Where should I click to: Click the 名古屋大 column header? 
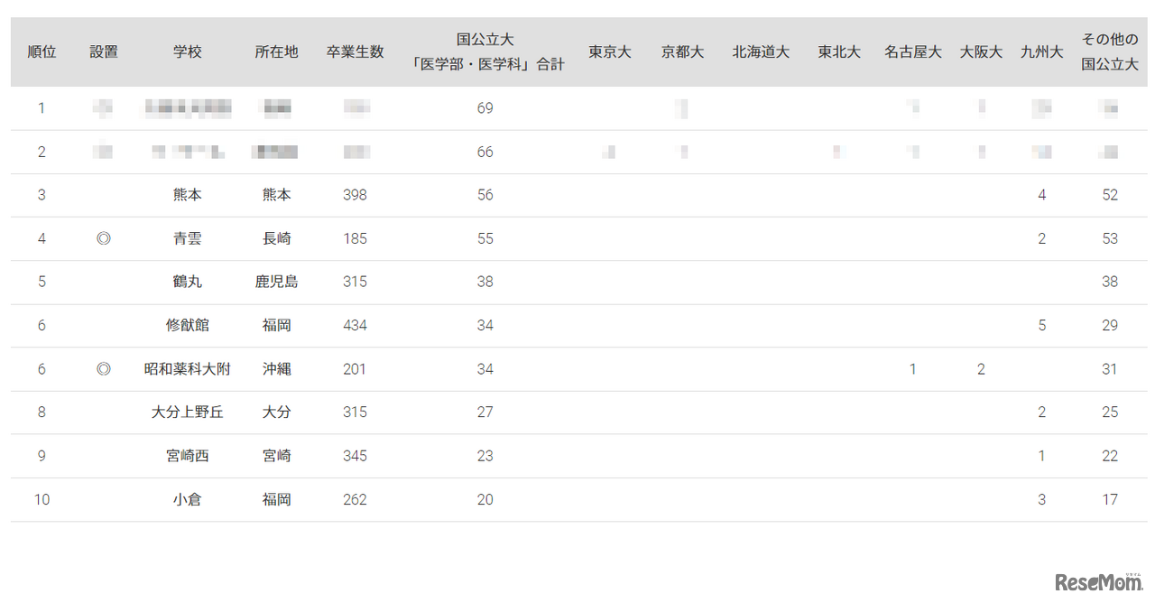coord(911,51)
